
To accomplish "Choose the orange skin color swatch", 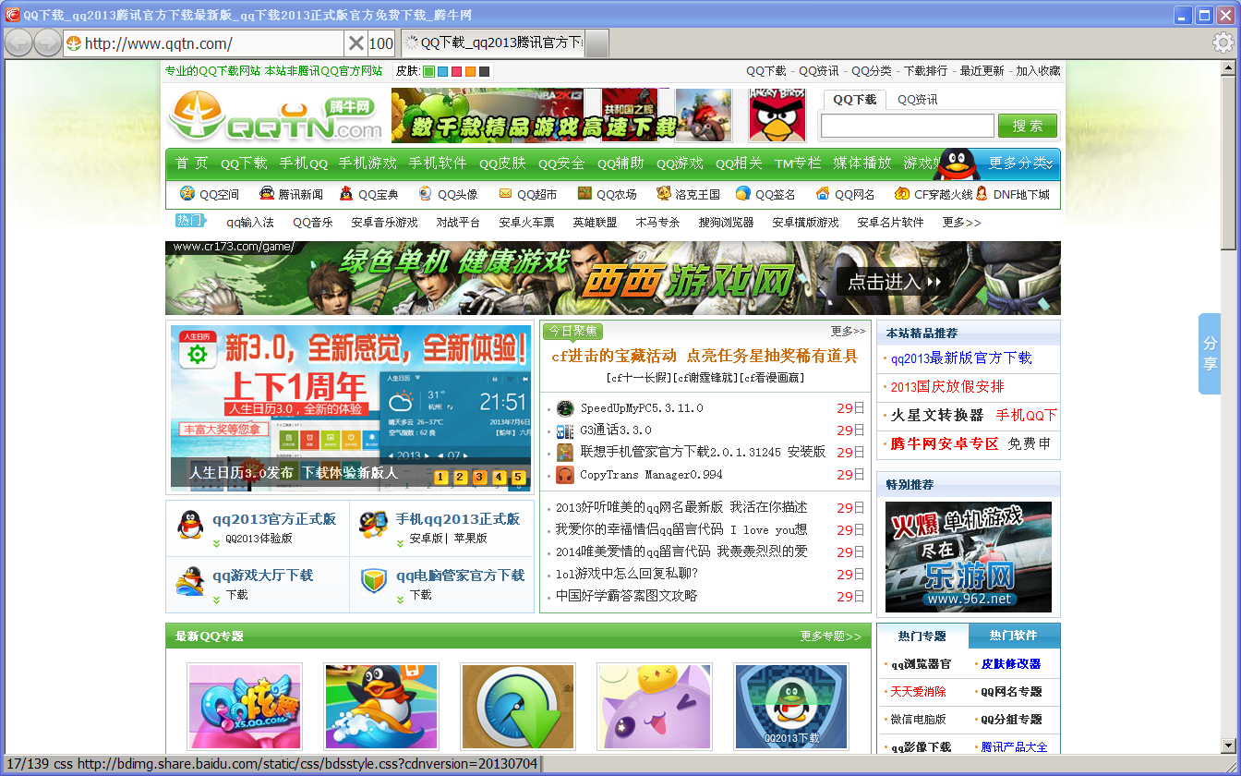I will 471,71.
